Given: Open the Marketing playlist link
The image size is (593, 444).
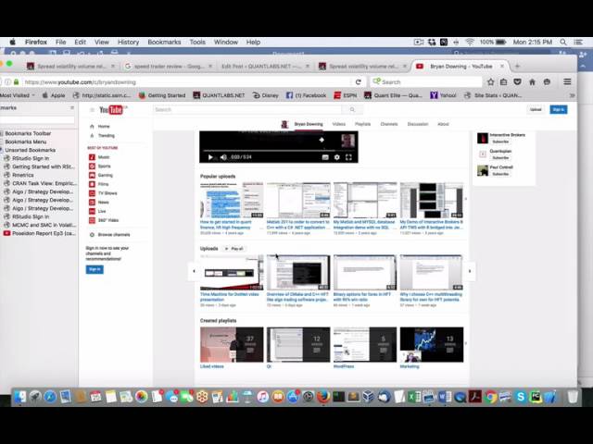Looking at the screenshot, I should (x=410, y=366).
